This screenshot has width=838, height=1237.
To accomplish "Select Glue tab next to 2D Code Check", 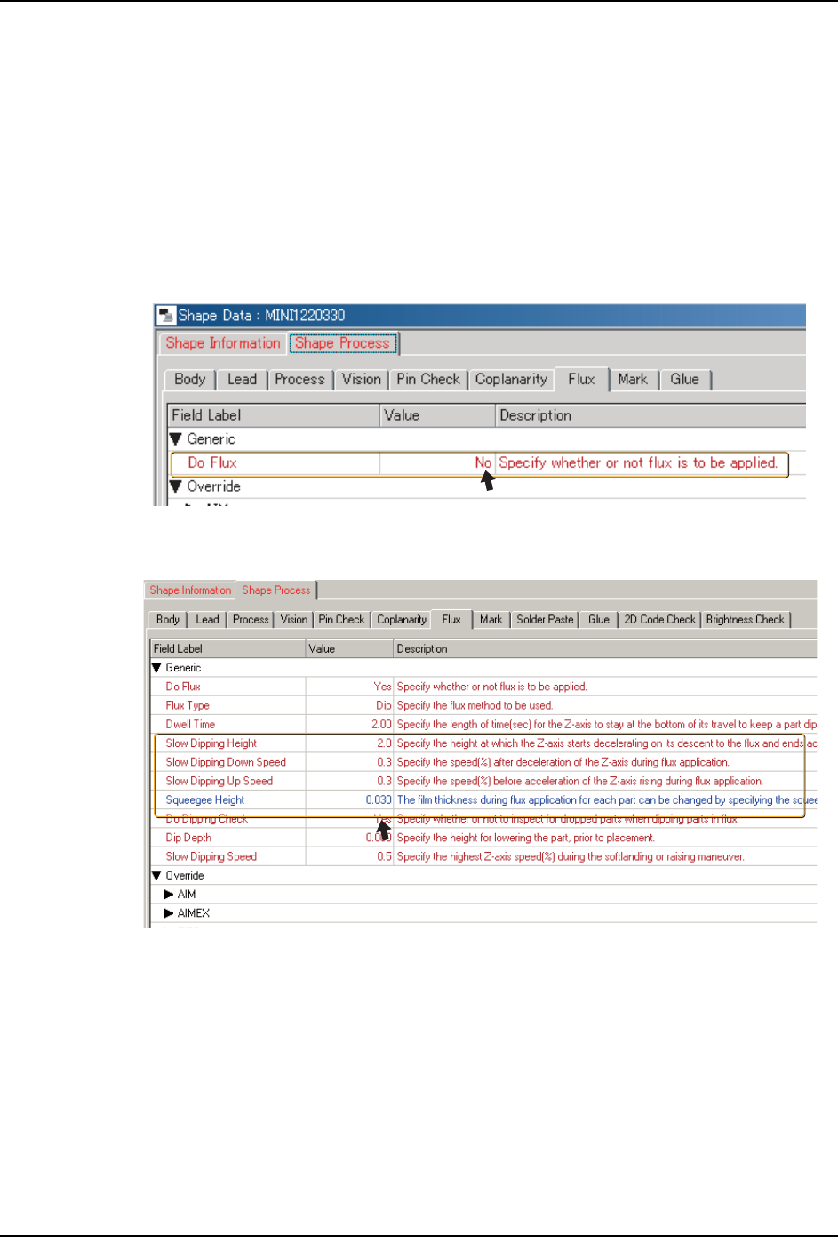I will (599, 620).
